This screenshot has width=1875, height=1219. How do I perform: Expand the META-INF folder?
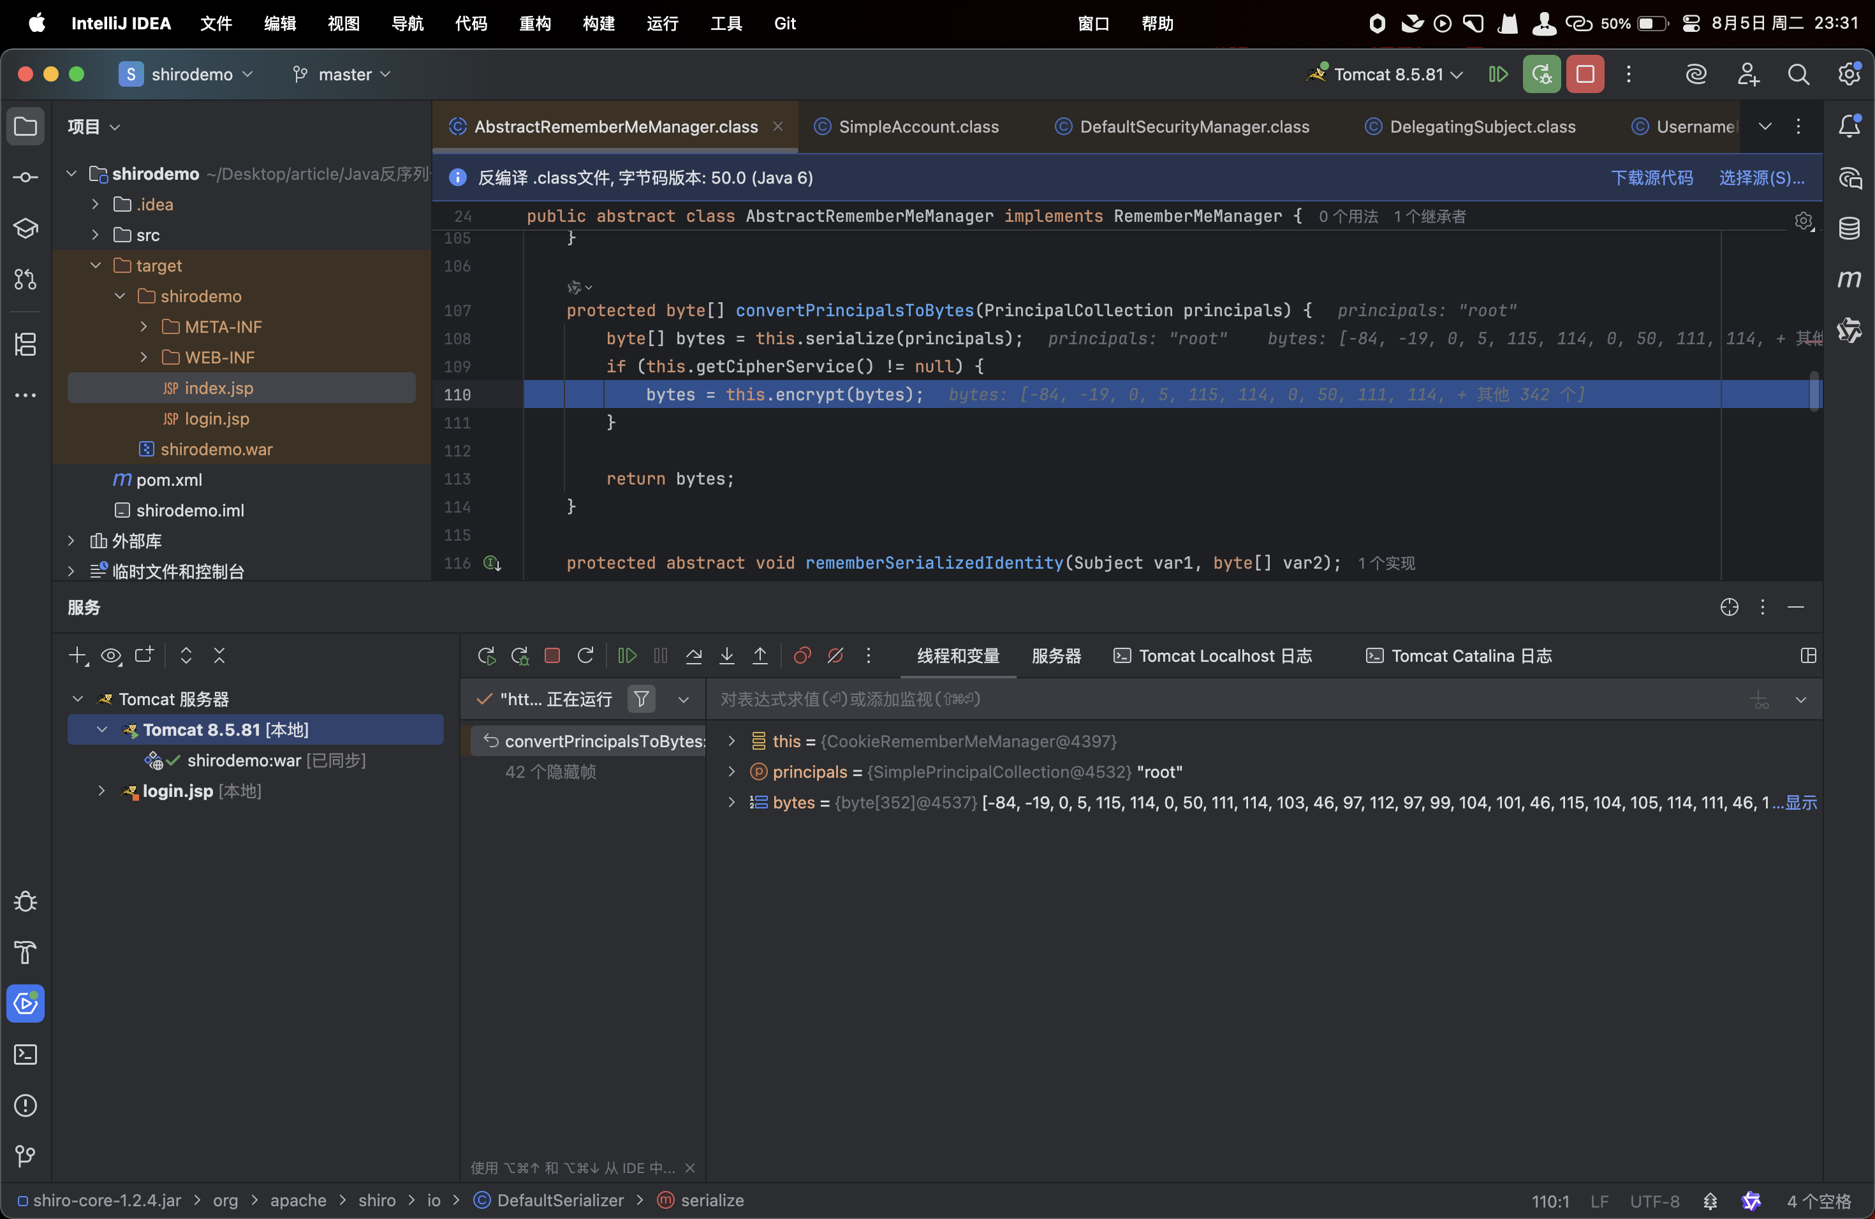143,326
